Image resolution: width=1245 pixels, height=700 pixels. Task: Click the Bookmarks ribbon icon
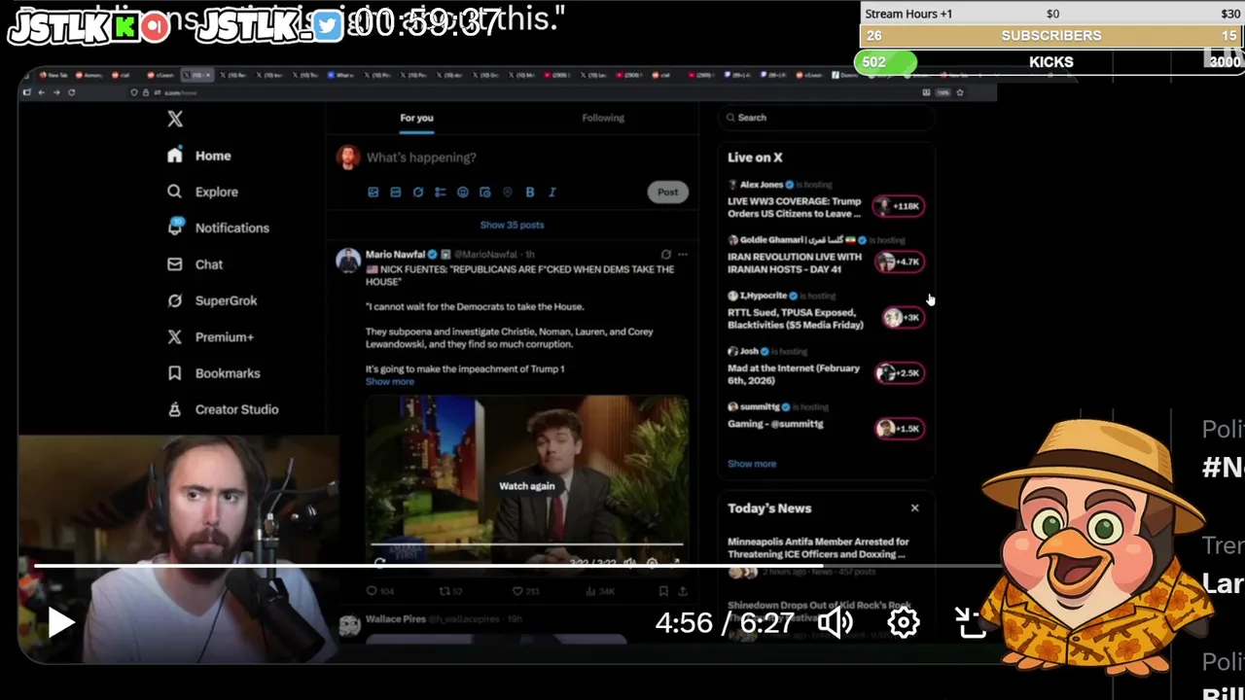coord(174,373)
